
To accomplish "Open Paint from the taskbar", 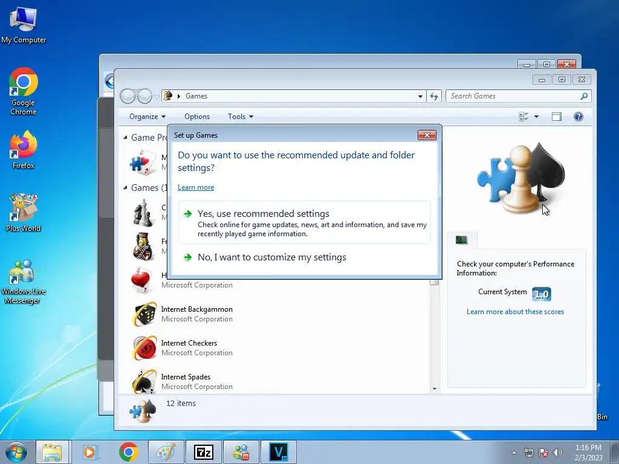I will pyautogui.click(x=166, y=452).
